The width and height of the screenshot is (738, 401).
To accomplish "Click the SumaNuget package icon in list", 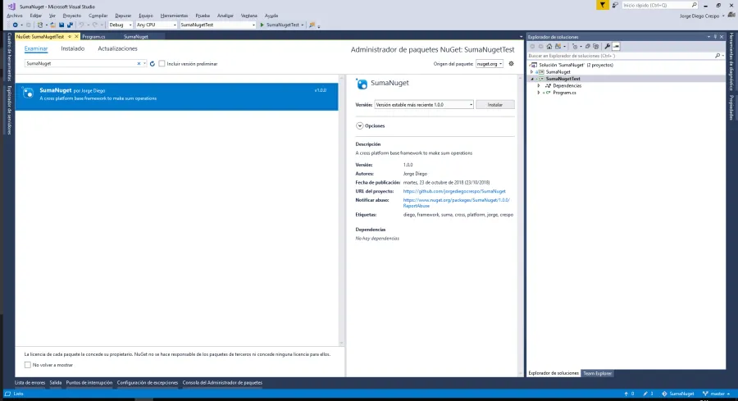I will coord(28,93).
